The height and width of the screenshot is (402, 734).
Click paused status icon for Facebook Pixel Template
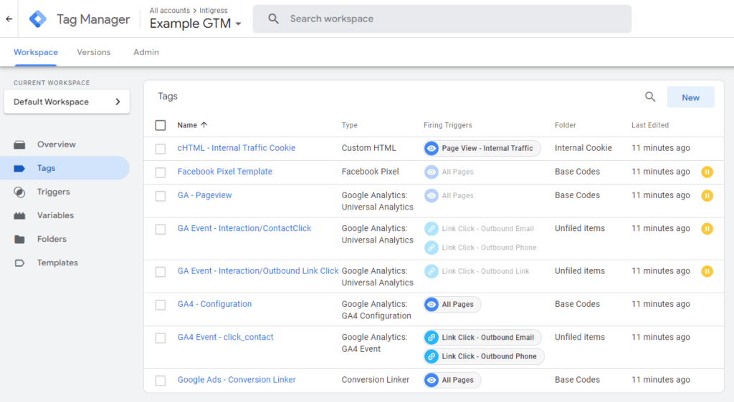pos(707,172)
